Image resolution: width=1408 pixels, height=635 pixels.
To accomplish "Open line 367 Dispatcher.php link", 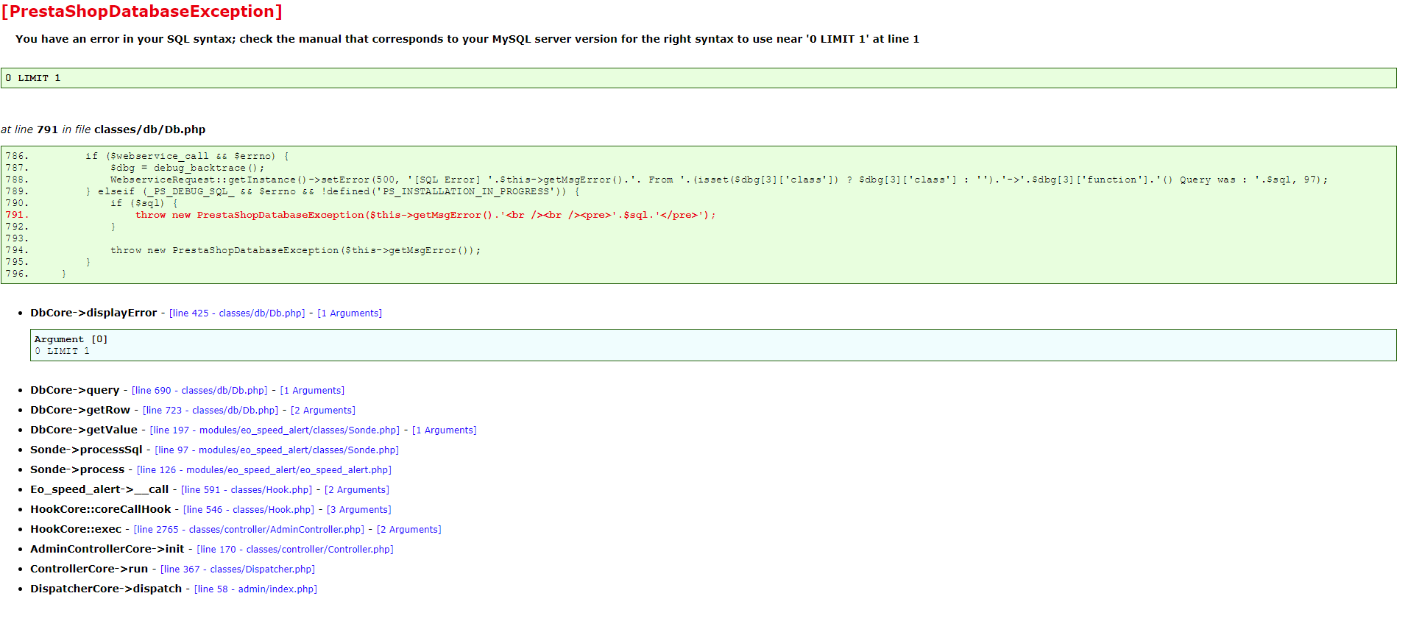I will point(238,570).
